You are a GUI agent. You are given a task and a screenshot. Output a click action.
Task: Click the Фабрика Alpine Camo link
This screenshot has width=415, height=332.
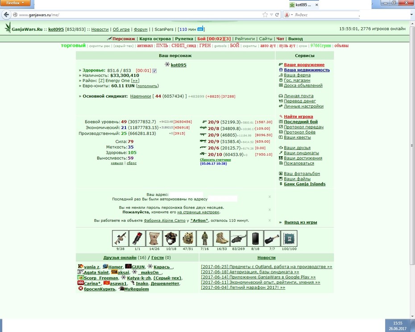(x=165, y=220)
